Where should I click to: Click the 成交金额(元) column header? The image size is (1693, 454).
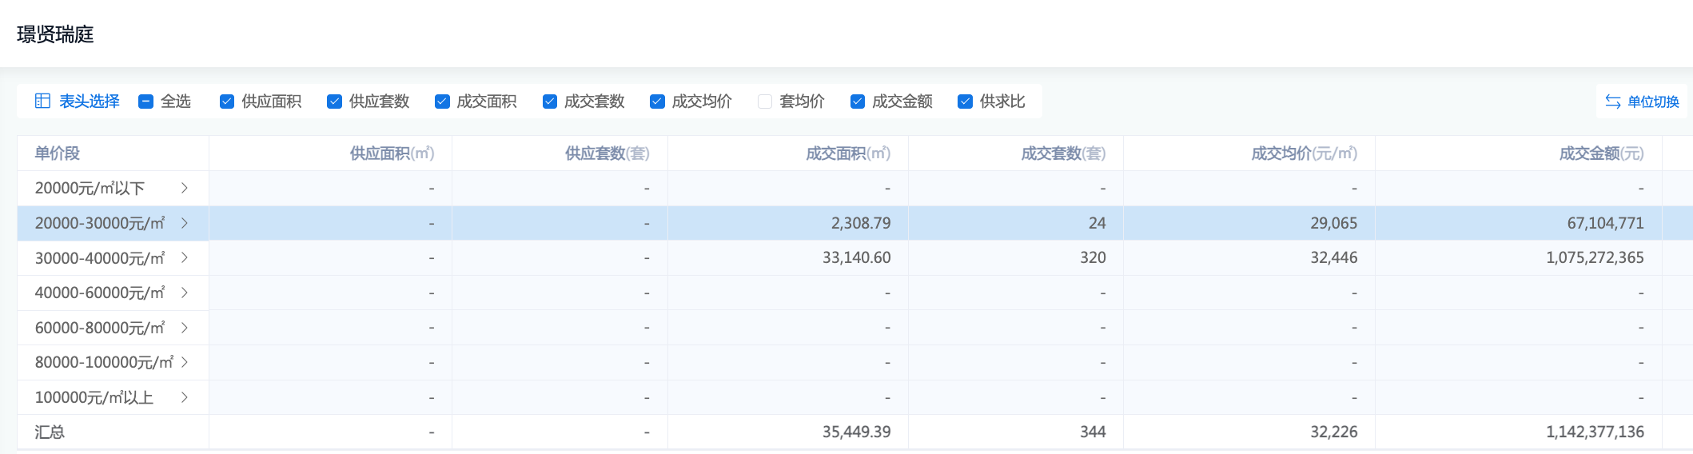coord(1601,153)
